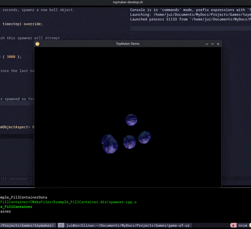
Task: Click the 'mObjectAspect>' code text
Action: pyautogui.click(x=15, y=127)
